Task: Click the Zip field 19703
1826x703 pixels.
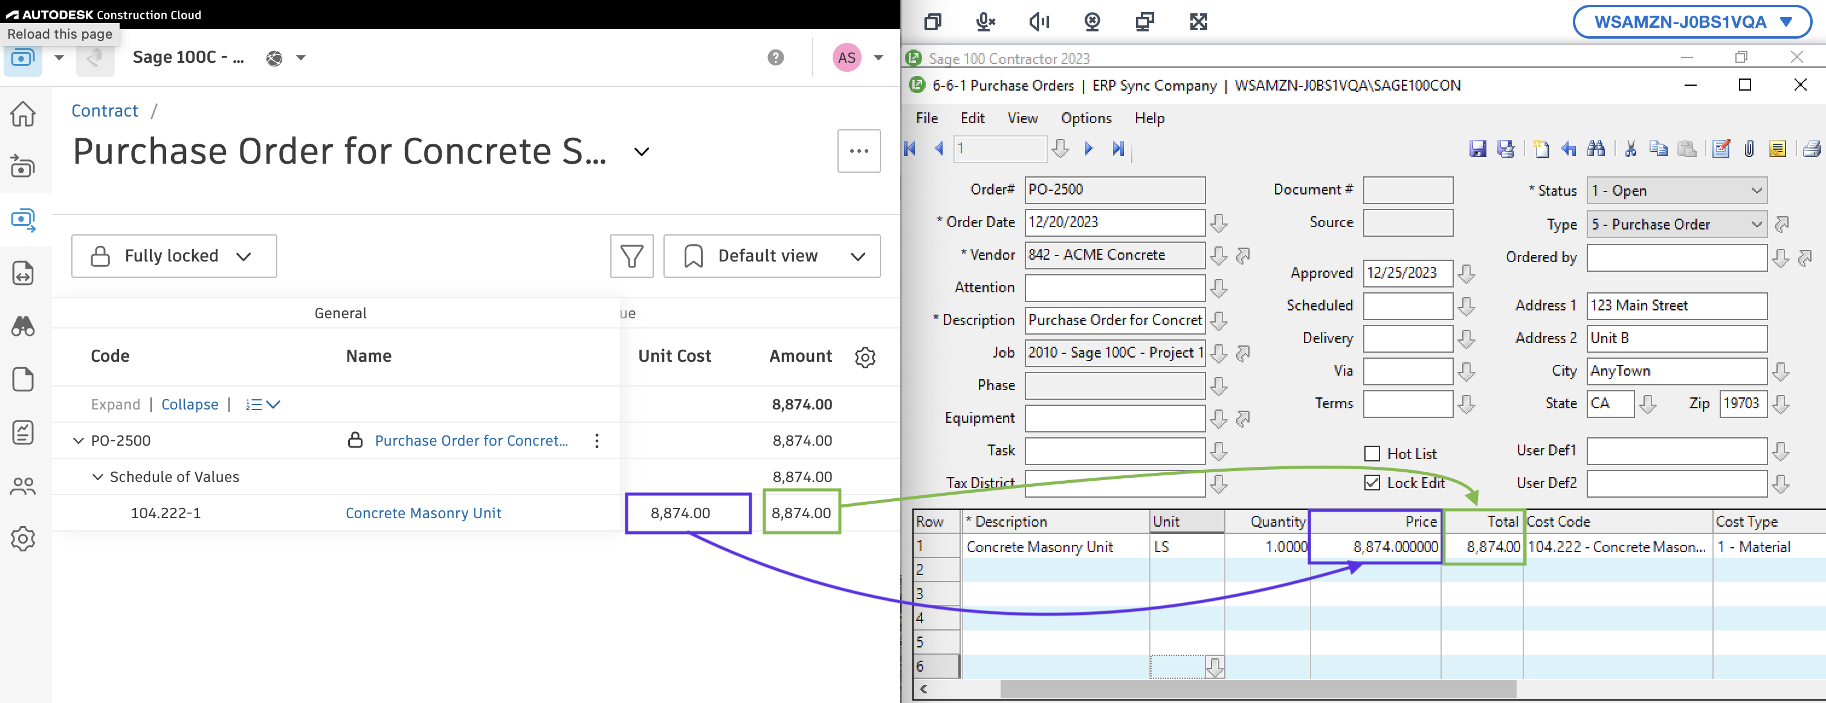Action: pos(1743,404)
